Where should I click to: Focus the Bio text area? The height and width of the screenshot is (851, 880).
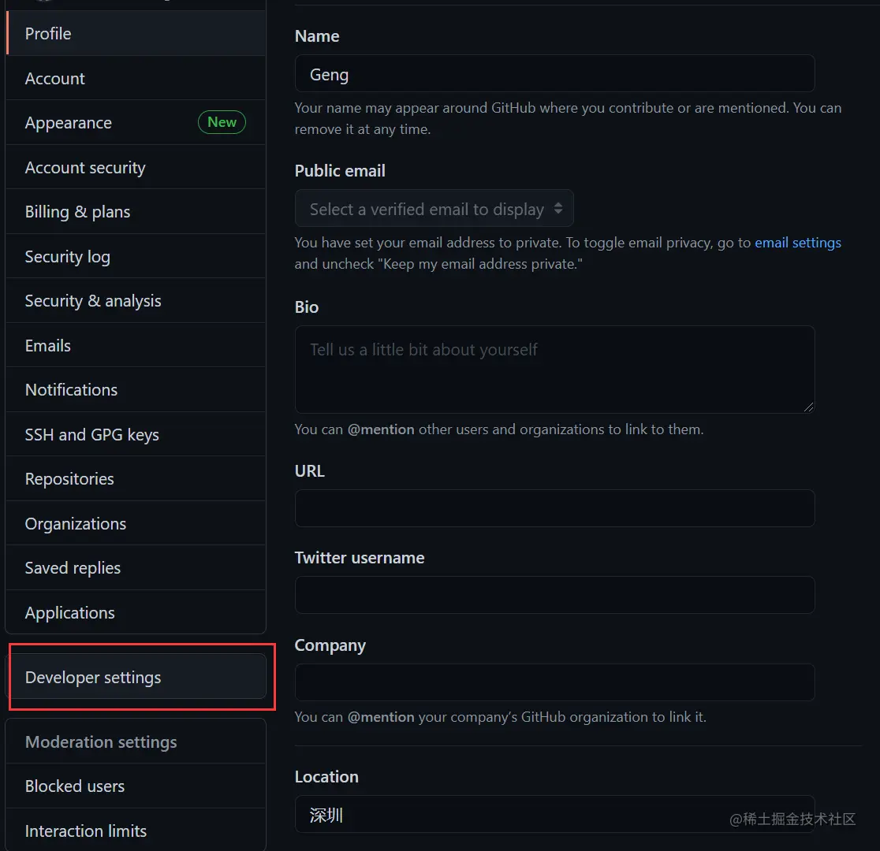click(x=554, y=370)
